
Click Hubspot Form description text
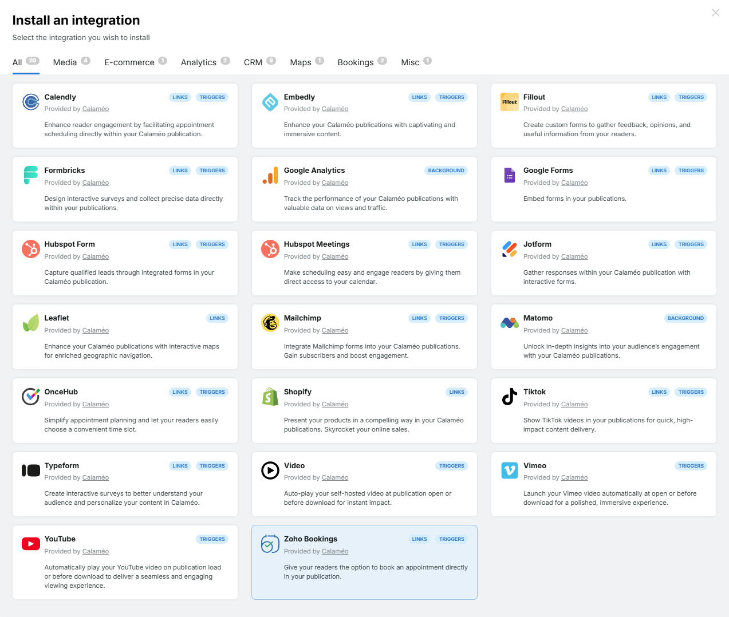click(129, 277)
